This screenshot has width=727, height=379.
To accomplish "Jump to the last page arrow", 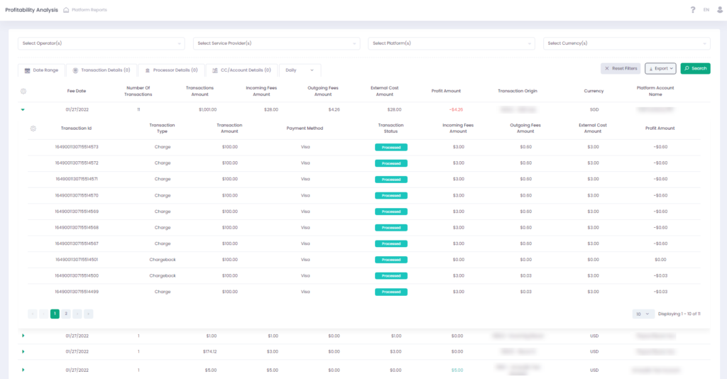I will (x=89, y=314).
